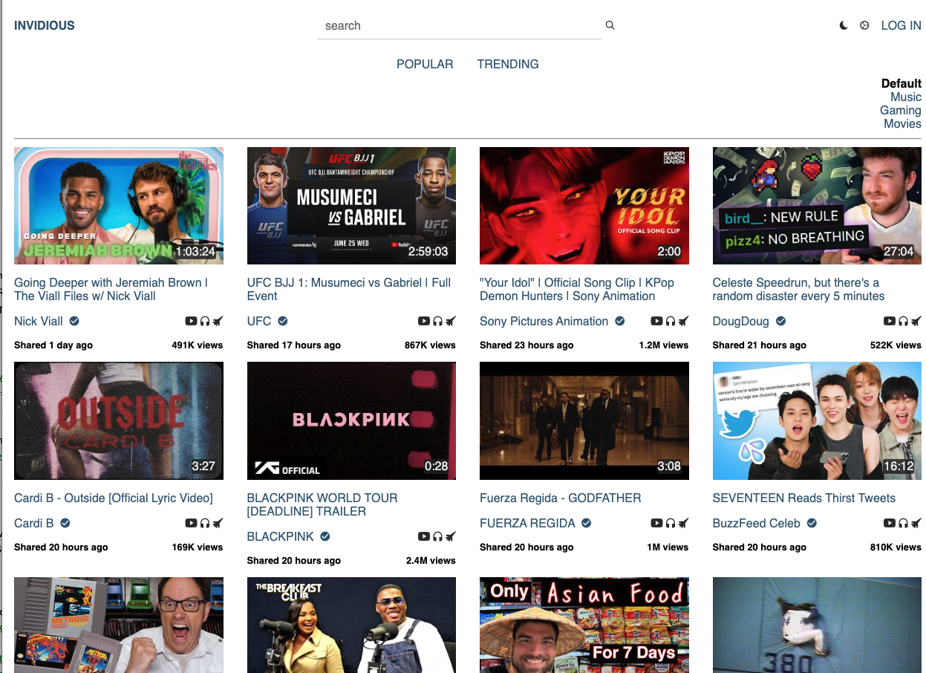The image size is (926, 673).
Task: Open Breakfast Club video thumbnail
Action: point(351,625)
